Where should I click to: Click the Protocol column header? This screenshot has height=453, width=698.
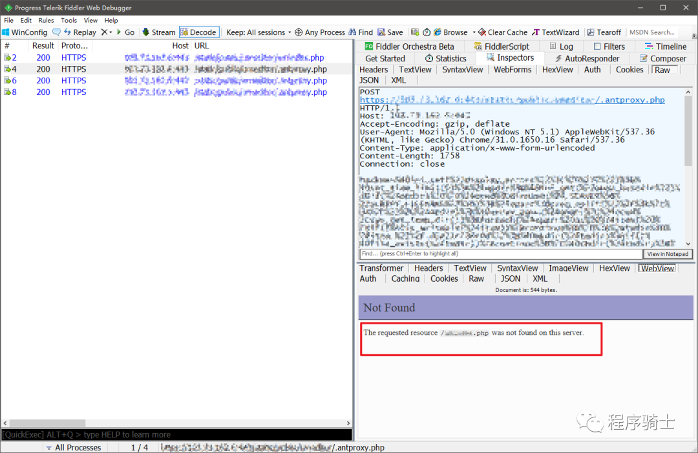pos(74,45)
